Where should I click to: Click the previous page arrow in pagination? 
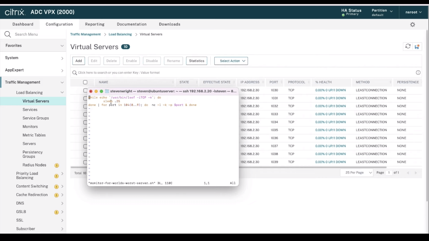[408, 173]
